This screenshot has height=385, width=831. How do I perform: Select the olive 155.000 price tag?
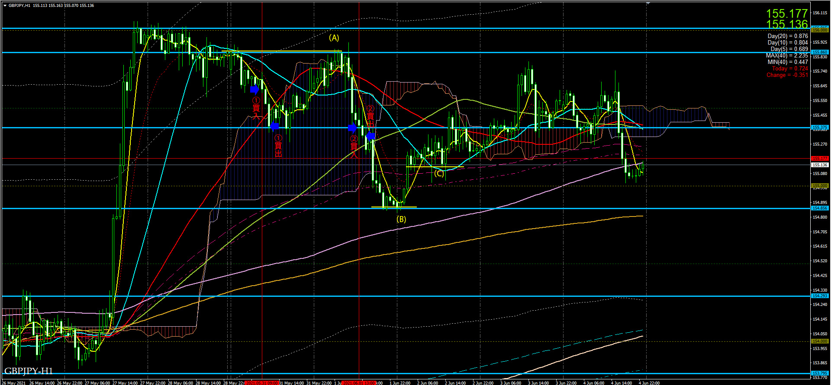point(820,186)
